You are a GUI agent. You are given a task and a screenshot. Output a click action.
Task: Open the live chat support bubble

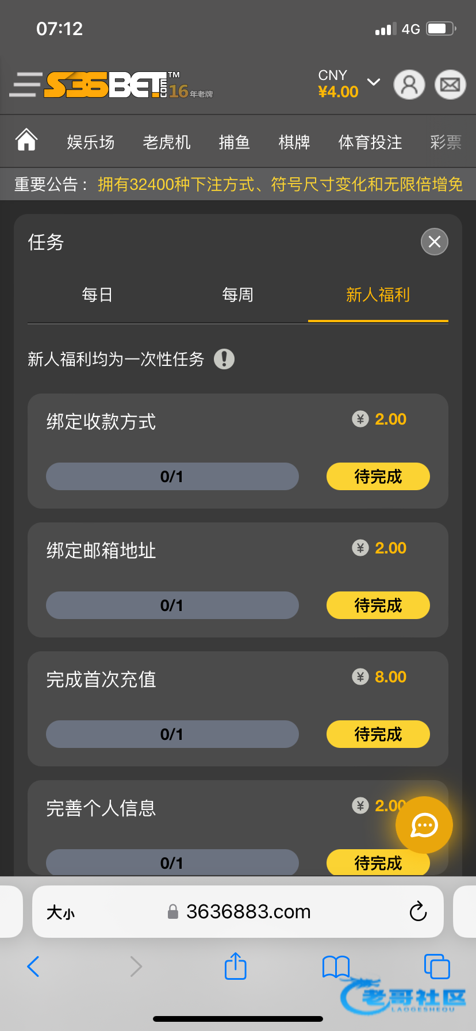coord(424,825)
